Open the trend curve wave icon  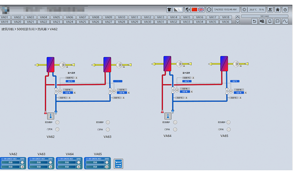285,21
